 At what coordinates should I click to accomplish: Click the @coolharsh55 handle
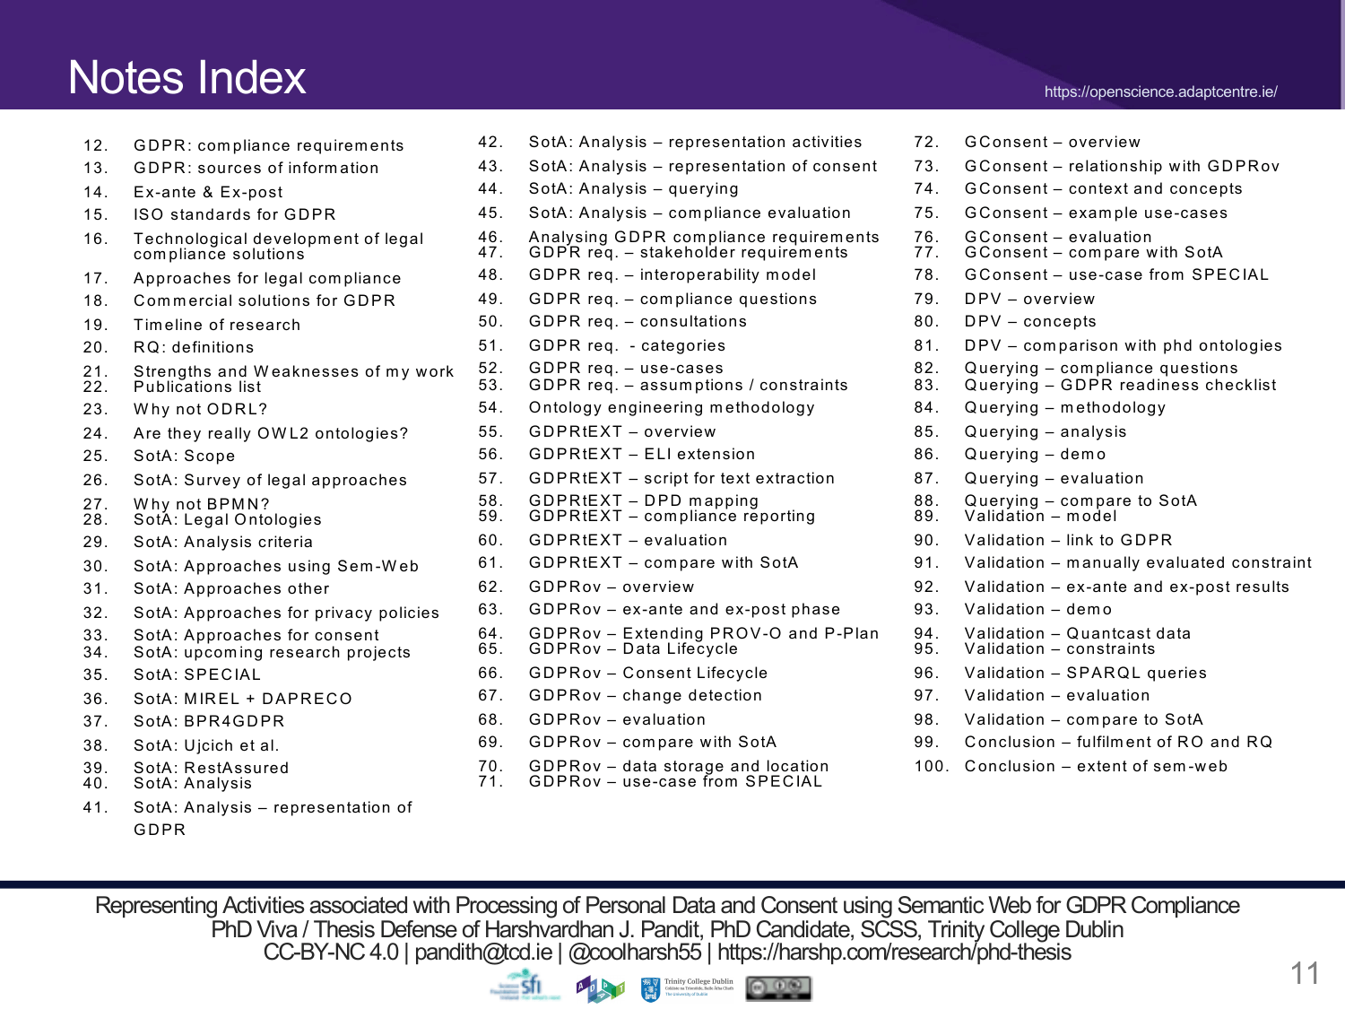[635, 952]
